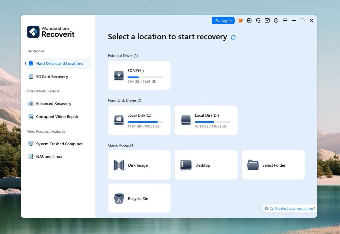Select Corrupted Video Repair
The width and height of the screenshot is (340, 234).
coord(57,117)
